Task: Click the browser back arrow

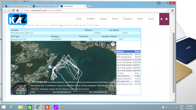Action: pyautogui.click(x=5, y=10)
